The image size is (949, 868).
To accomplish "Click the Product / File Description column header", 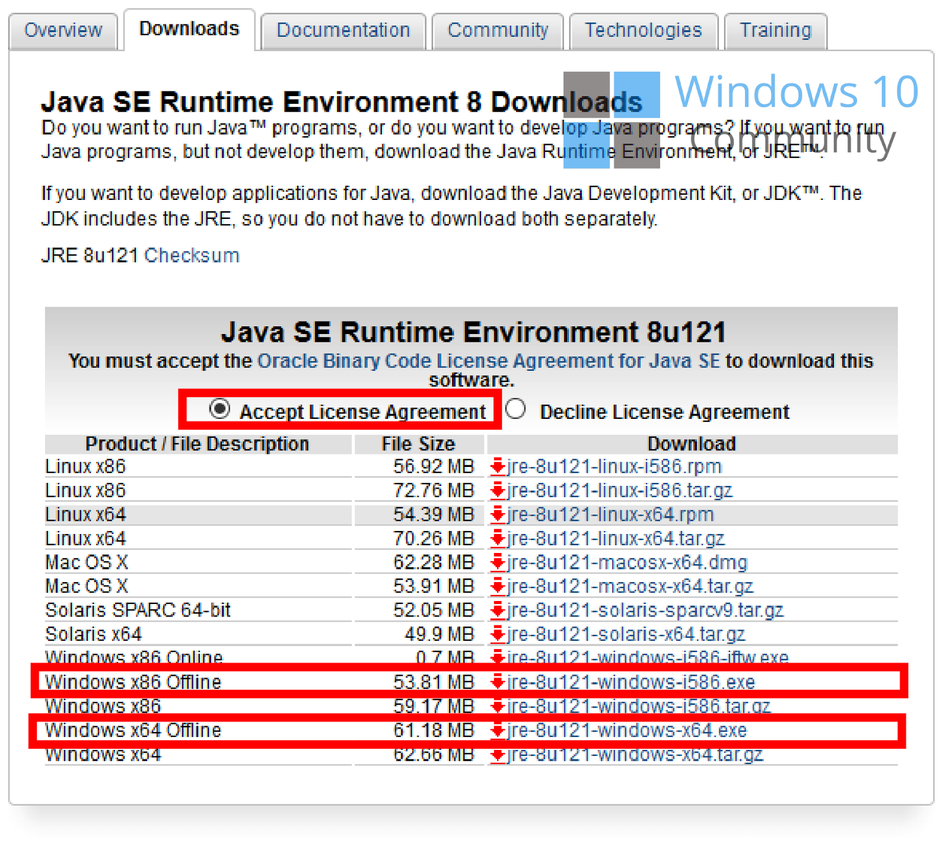I will pos(198,444).
